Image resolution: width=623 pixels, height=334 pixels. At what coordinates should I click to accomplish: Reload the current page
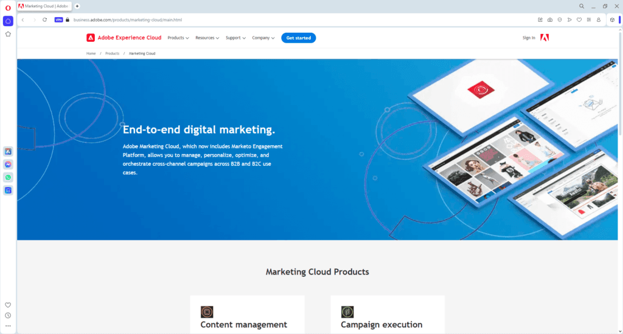[45, 20]
